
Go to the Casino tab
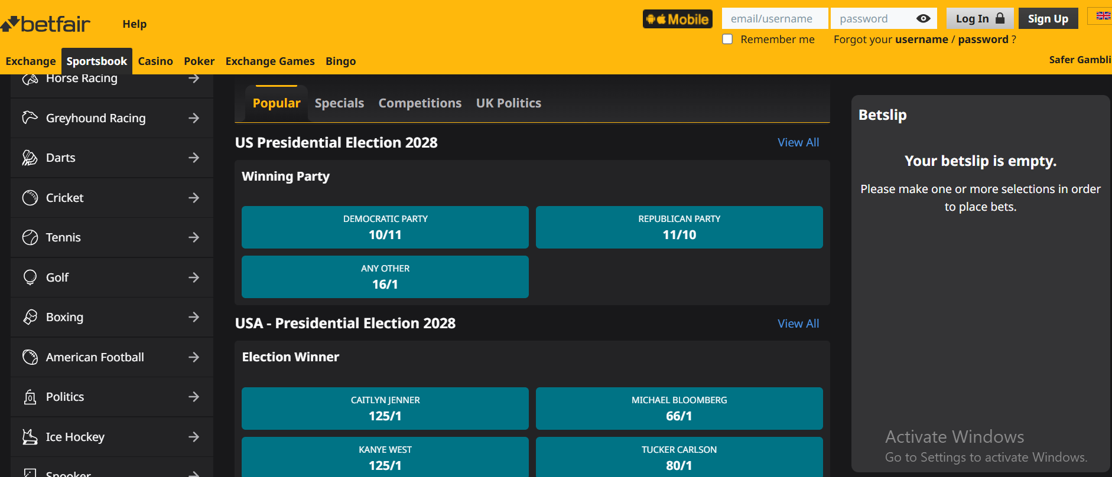point(155,61)
